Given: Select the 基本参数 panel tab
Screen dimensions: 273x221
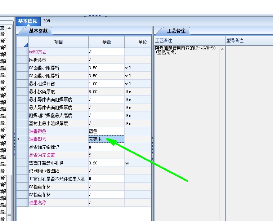Looking at the screenshot, I should click(38, 31).
